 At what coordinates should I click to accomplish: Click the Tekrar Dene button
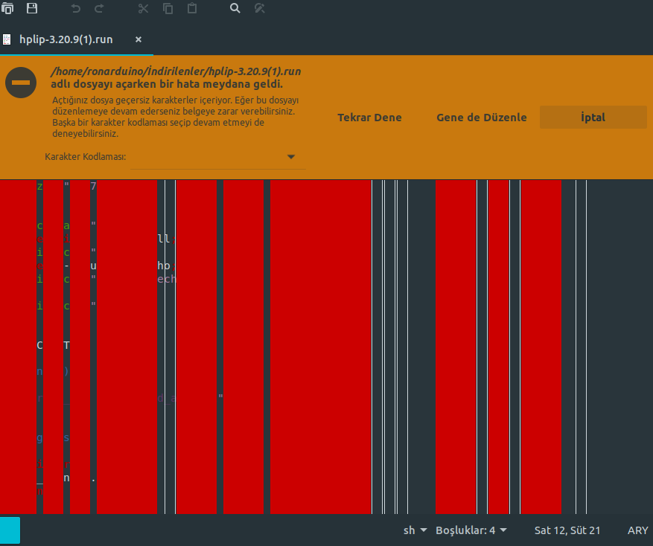tap(369, 118)
